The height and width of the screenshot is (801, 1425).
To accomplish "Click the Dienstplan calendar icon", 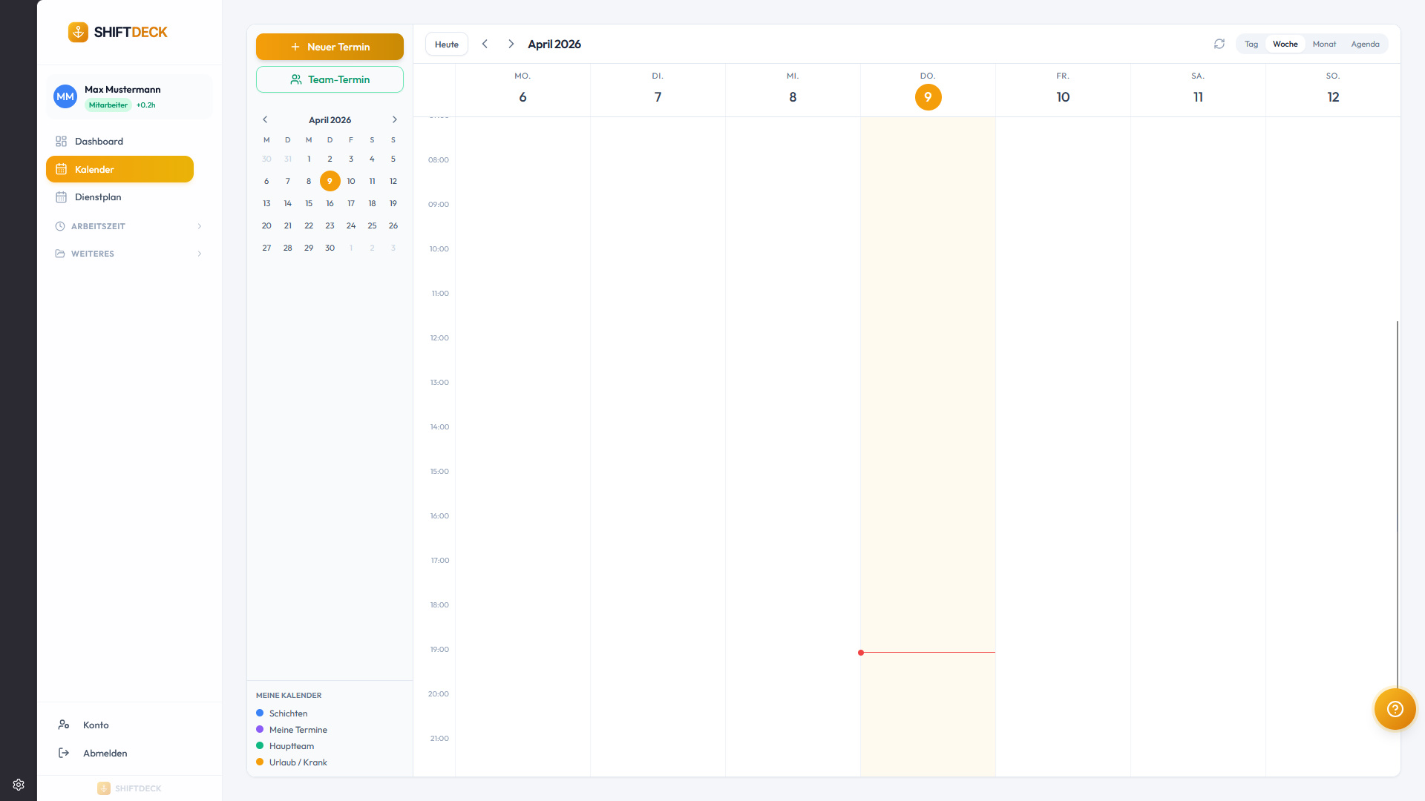I will click(x=61, y=197).
